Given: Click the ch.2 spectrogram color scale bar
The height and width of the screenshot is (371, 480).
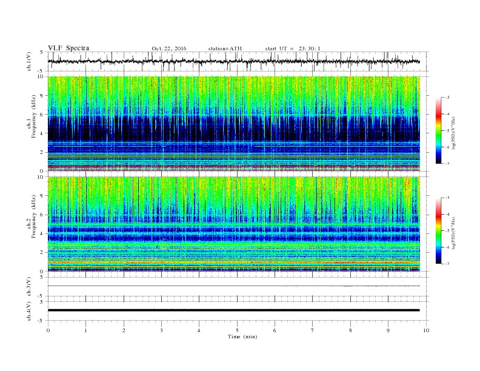Looking at the screenshot, I should [x=438, y=230].
